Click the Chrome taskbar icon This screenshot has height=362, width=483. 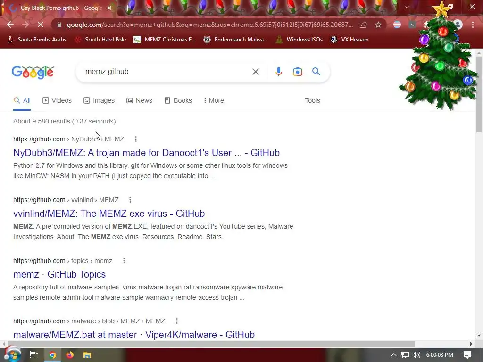[x=53, y=355]
